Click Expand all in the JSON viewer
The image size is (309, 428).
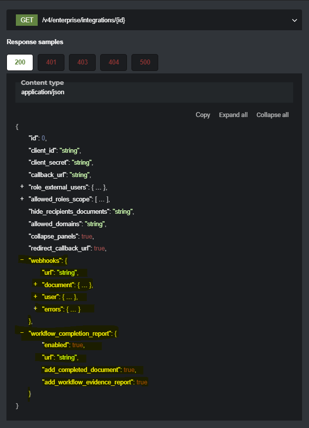click(233, 115)
